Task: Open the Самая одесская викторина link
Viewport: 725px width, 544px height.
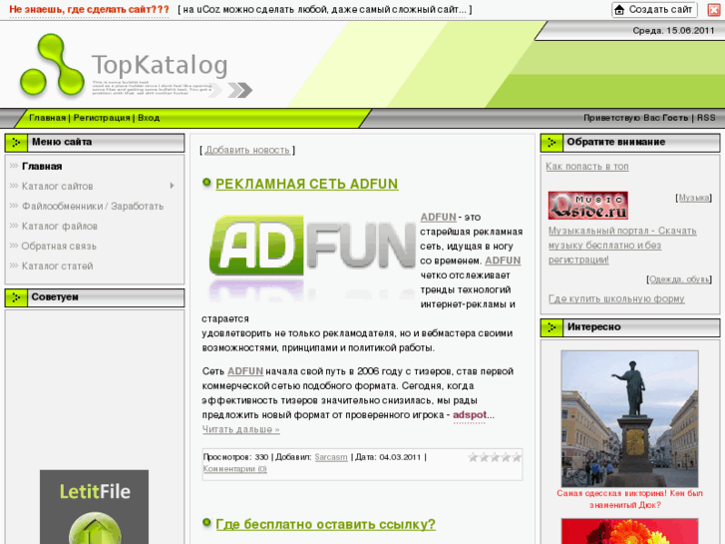Action: (629, 499)
